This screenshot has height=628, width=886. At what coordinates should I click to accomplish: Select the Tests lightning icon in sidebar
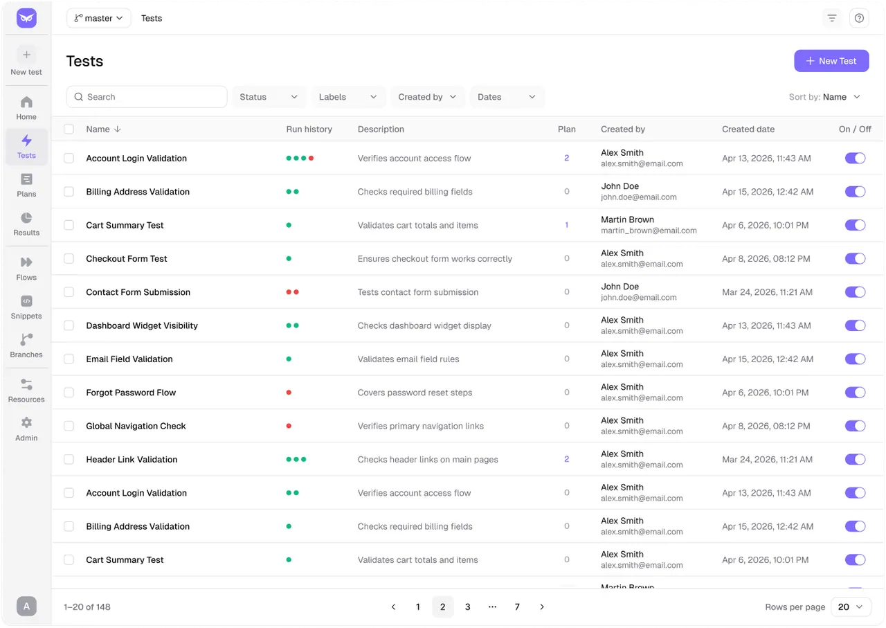(x=26, y=141)
